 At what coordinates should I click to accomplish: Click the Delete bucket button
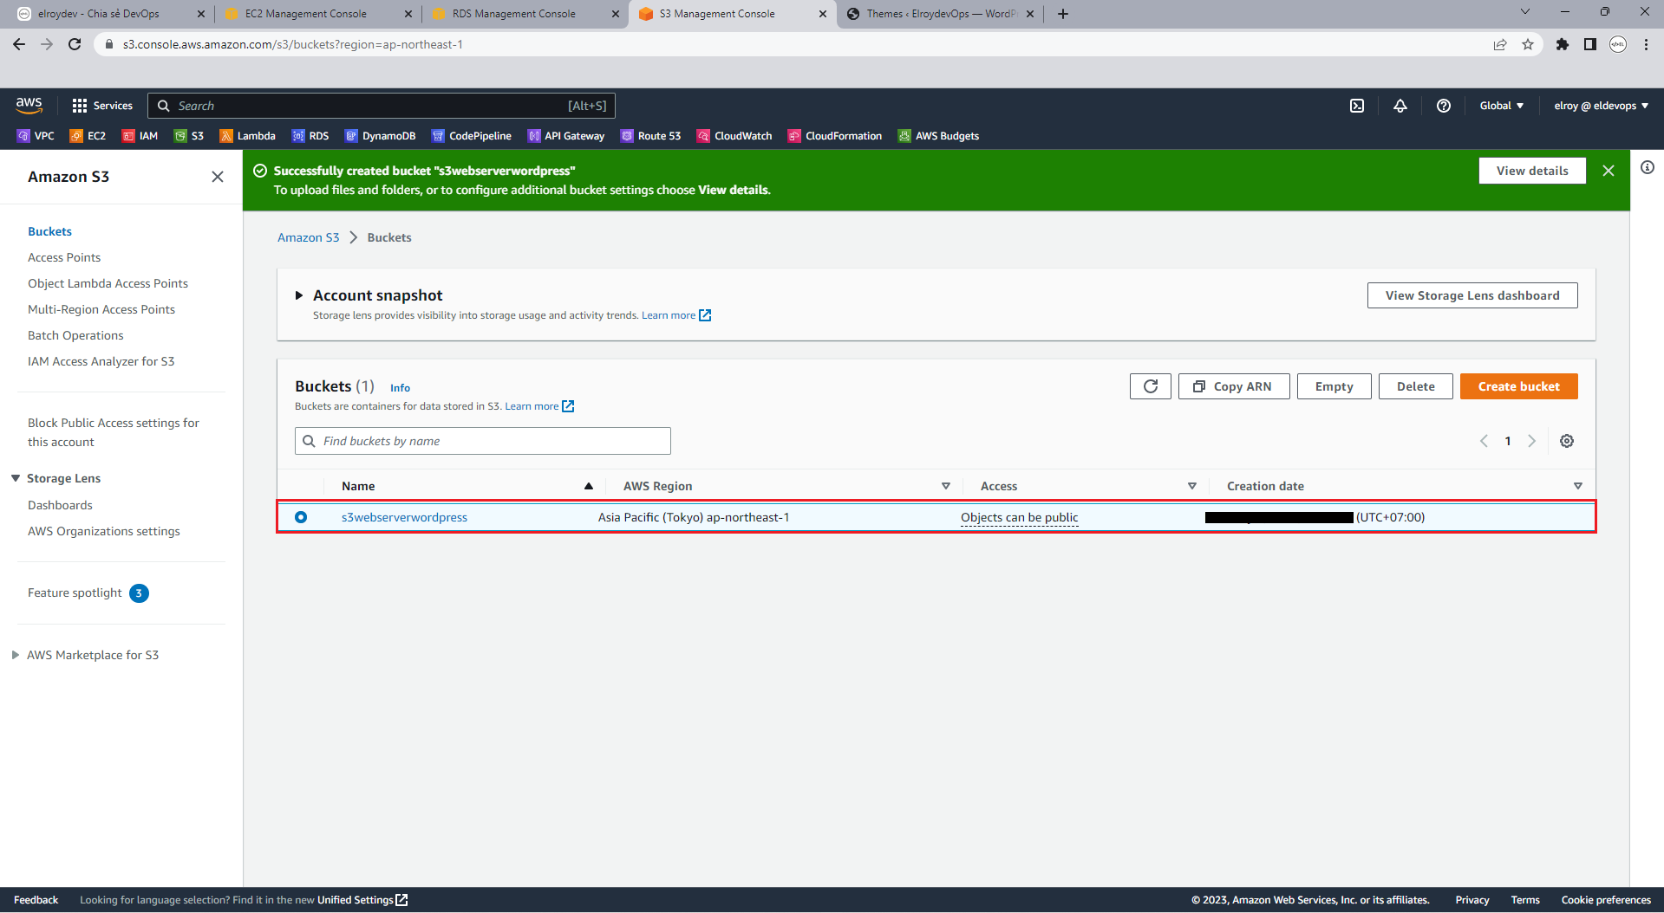tap(1415, 386)
